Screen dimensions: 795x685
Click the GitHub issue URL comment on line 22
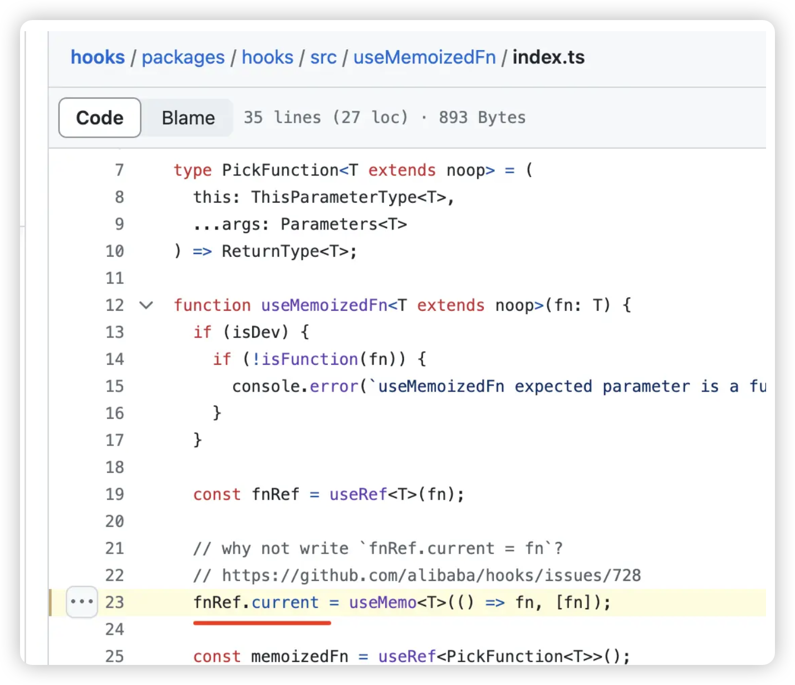coord(431,575)
